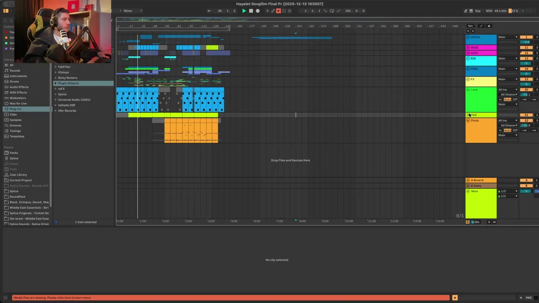Viewport: 539px width, 303px height.
Task: Click the arrangement lock icon
Action: click(489, 26)
